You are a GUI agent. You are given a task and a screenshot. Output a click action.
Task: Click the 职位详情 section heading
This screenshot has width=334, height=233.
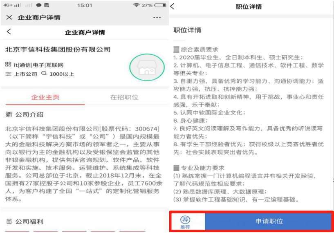point(187,30)
